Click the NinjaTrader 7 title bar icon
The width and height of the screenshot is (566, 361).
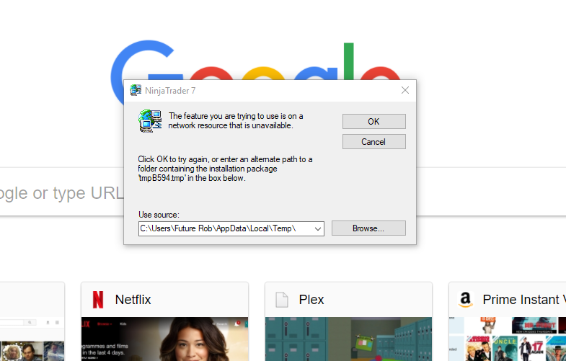coord(136,90)
